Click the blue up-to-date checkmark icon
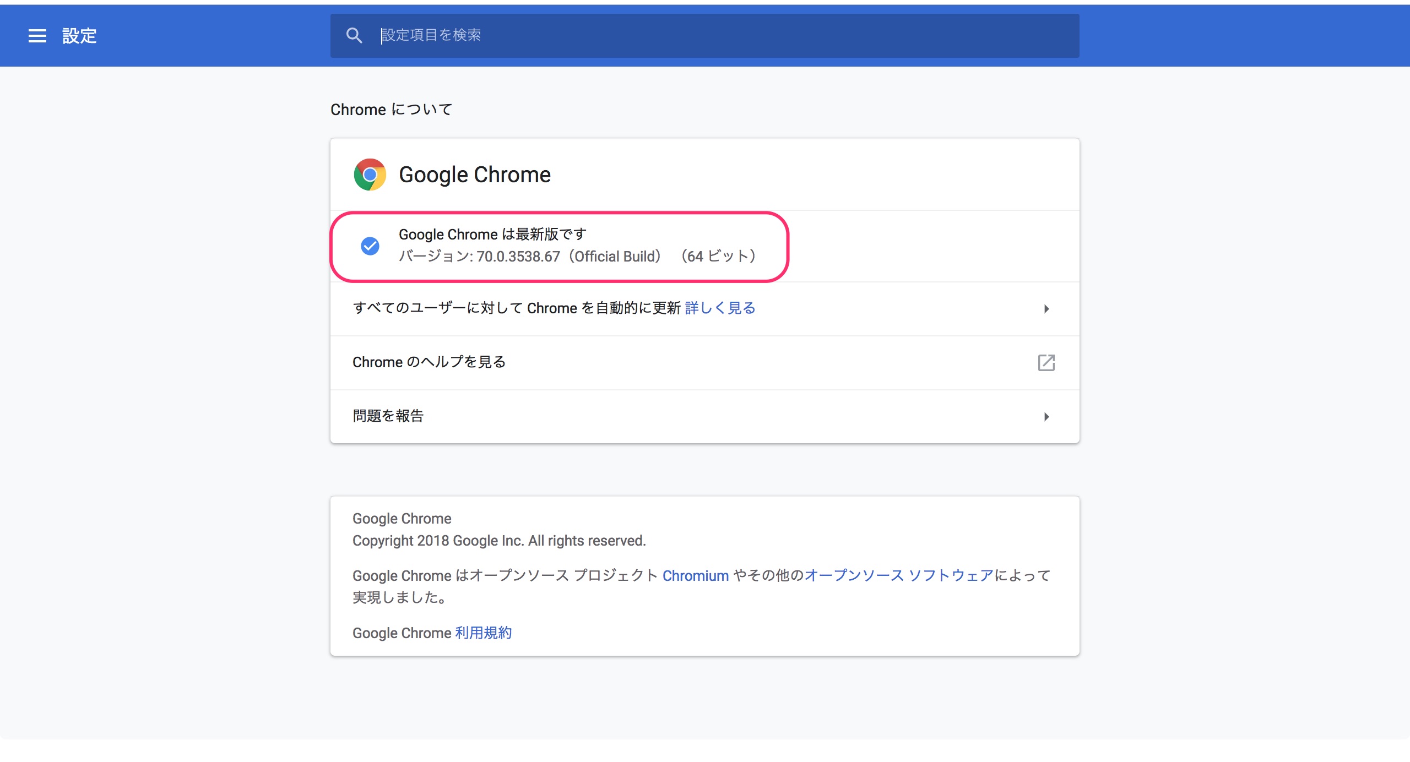Viewport: 1410px width, 762px height. tap(370, 246)
